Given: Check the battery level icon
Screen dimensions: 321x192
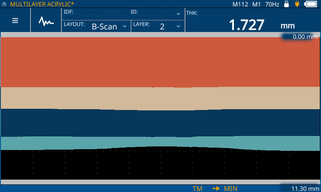Looking at the screenshot, I should pos(311,4).
